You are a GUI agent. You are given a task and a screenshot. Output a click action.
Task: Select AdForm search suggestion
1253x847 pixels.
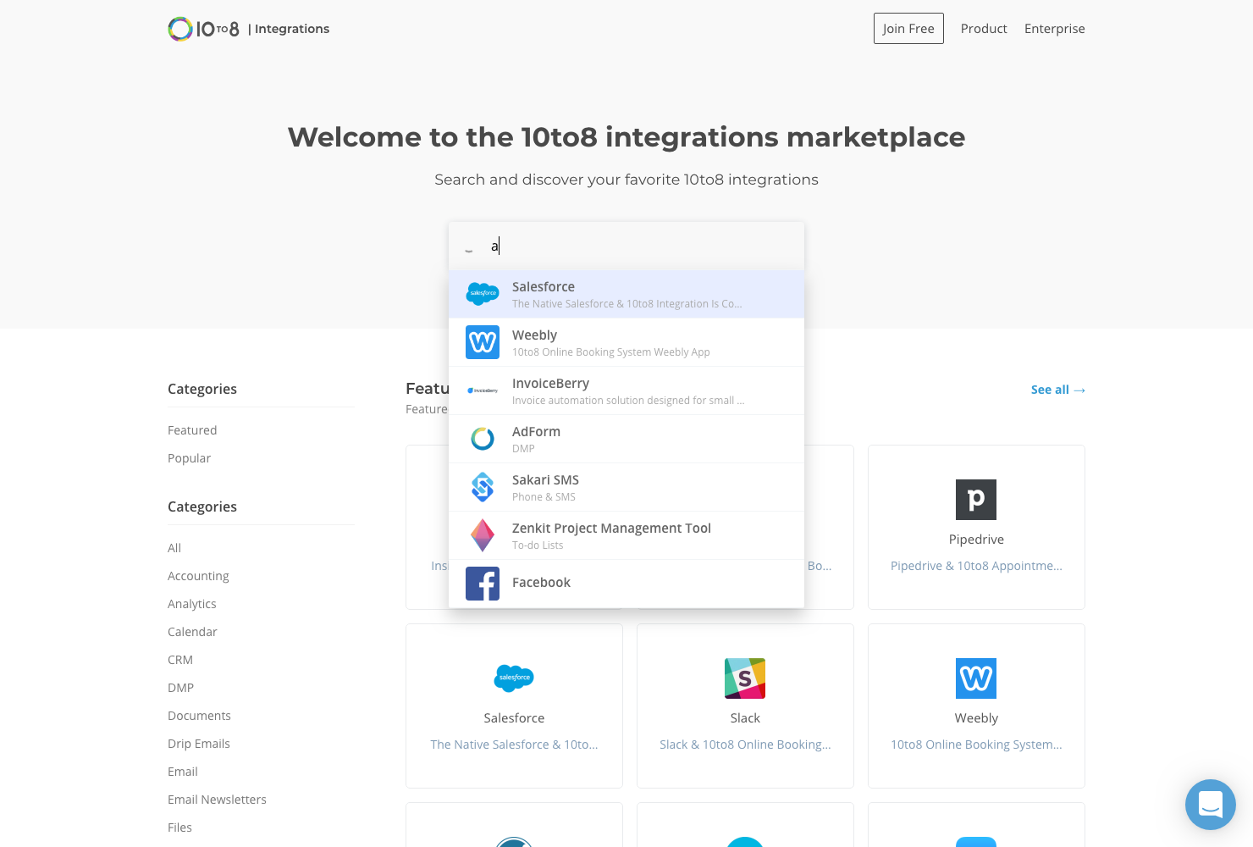tap(626, 439)
